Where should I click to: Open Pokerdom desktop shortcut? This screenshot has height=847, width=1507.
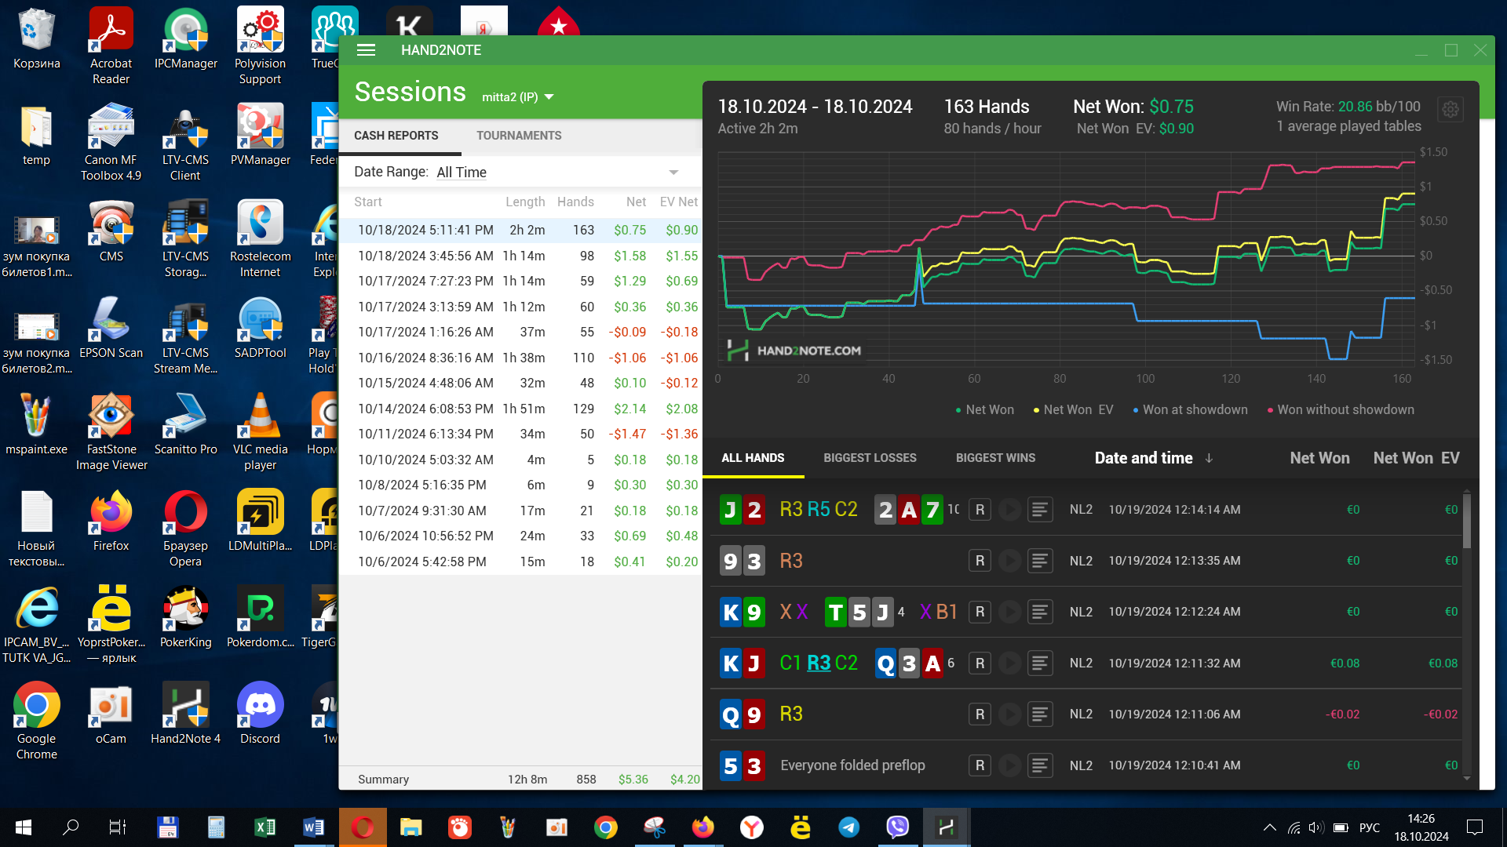tap(260, 616)
